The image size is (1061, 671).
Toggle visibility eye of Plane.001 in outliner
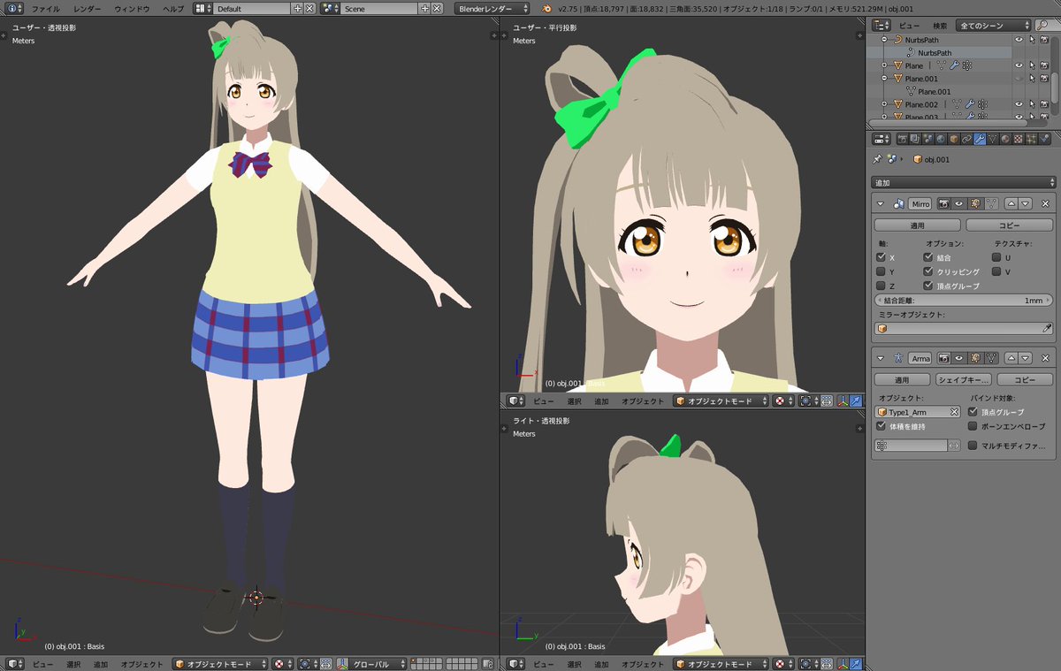point(1019,79)
